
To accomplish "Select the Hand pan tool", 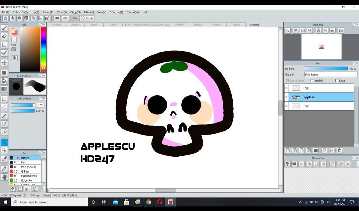I will tap(5, 177).
